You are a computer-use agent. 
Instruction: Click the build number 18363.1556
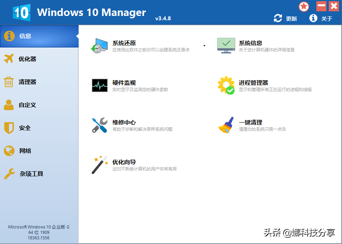(39, 238)
